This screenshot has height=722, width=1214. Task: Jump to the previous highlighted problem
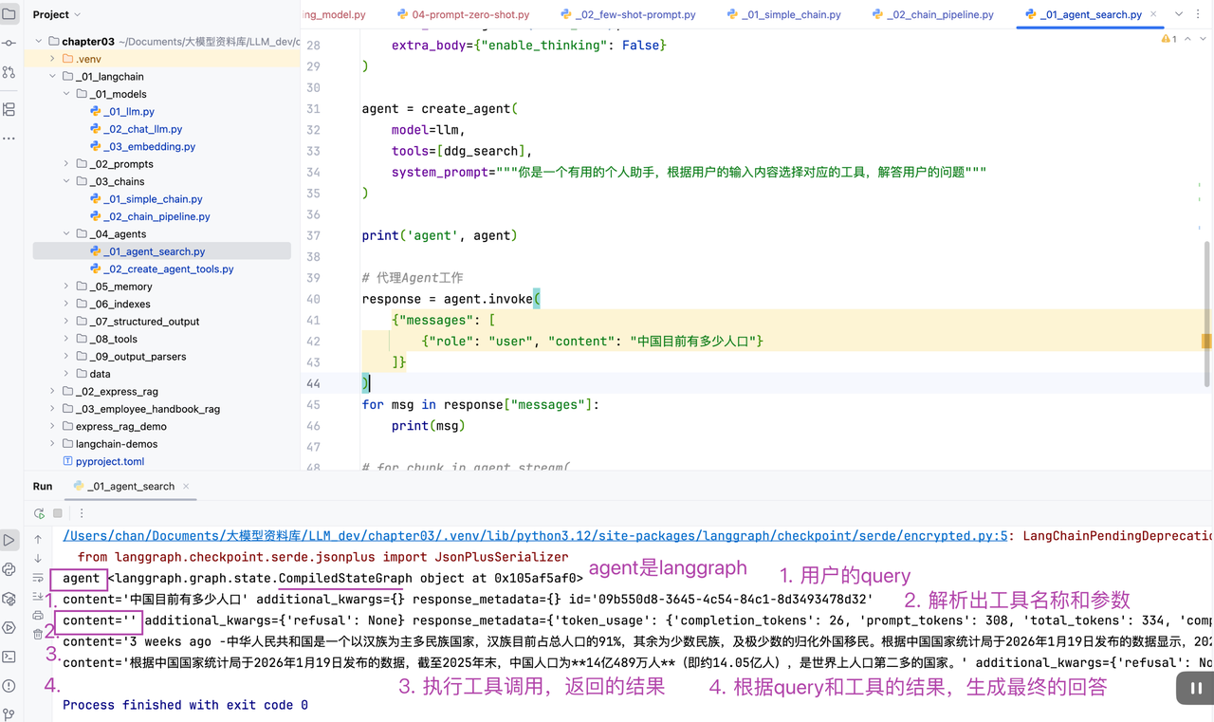1187,39
